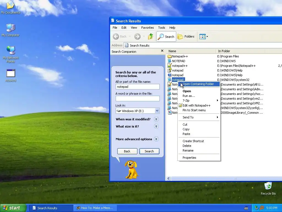
Task: Click the Start button
Action: coord(13,208)
